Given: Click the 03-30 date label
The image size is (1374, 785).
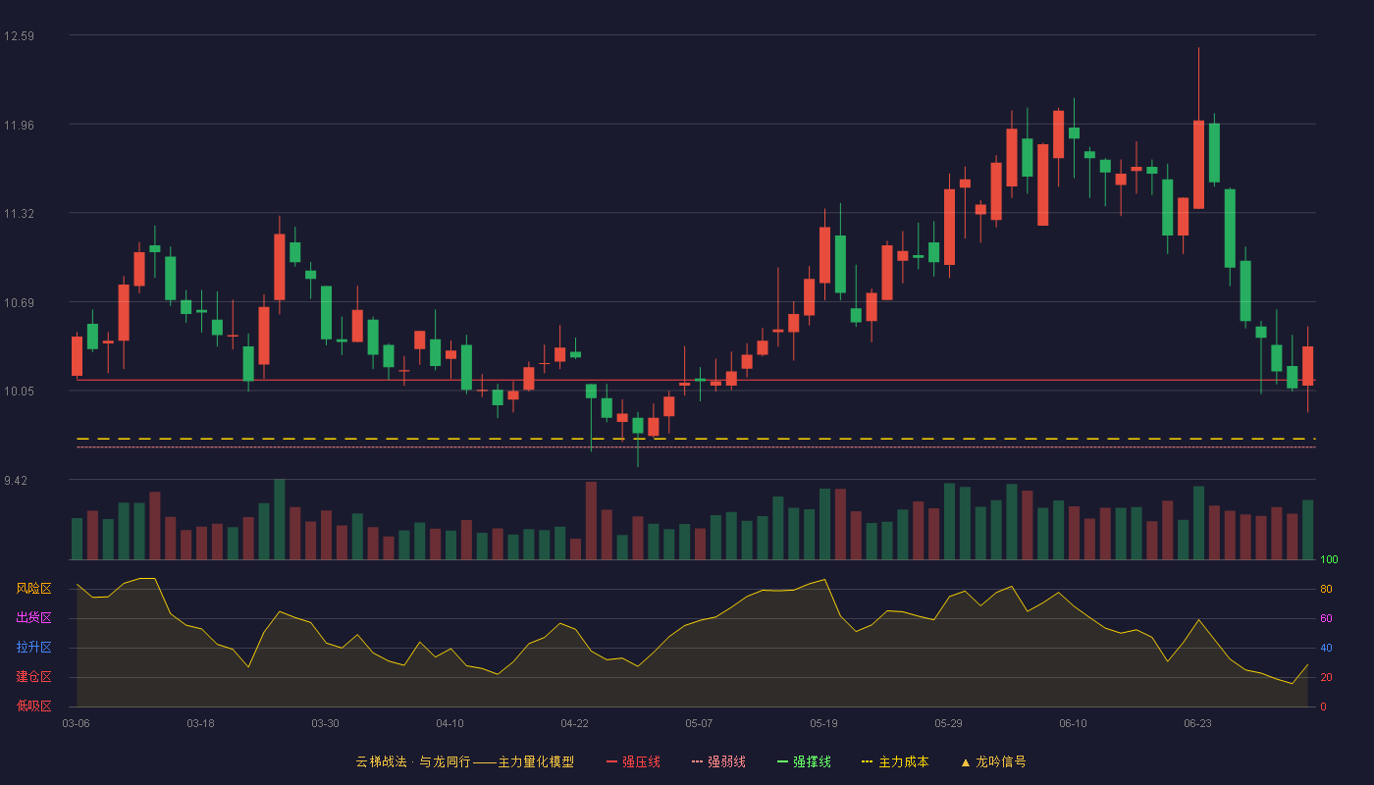Looking at the screenshot, I should (x=325, y=723).
